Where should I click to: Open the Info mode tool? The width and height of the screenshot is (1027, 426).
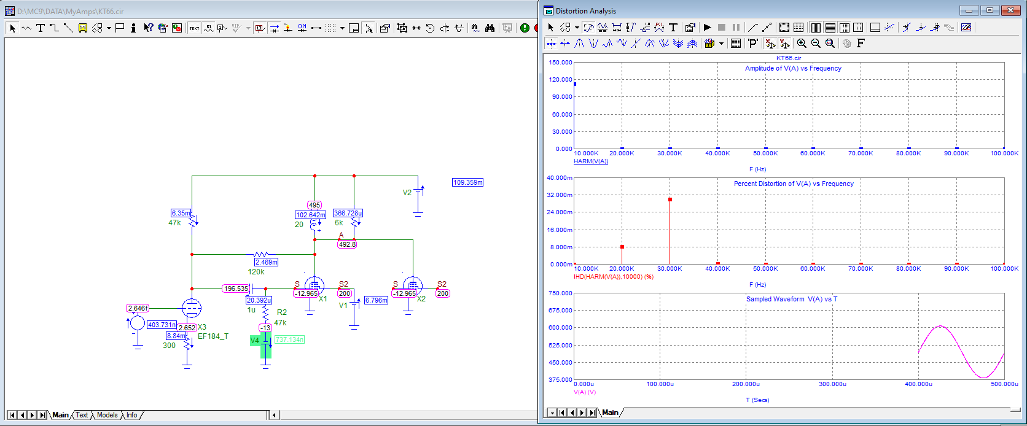coord(133,28)
